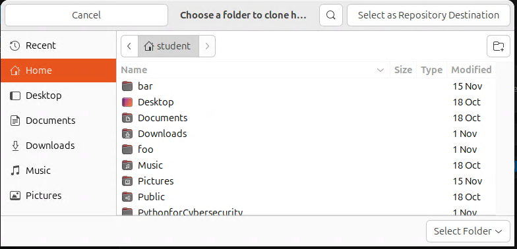Click the Documents folder icon in file list
The width and height of the screenshot is (517, 249).
pos(127,118)
